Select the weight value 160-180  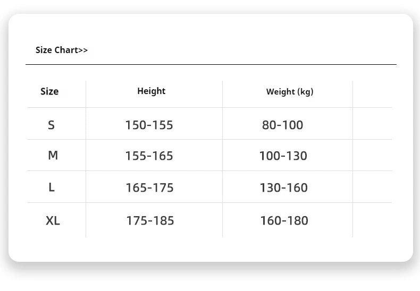click(284, 220)
